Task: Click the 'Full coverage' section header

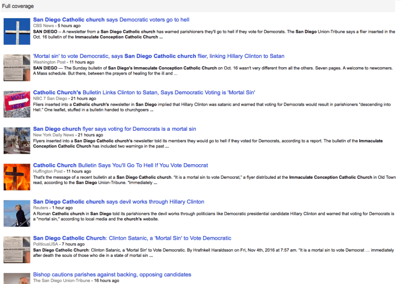Action: point(18,6)
